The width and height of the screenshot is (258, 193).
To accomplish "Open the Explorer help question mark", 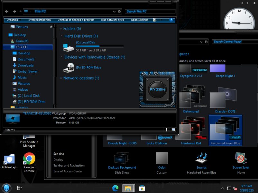I will click(171, 20).
